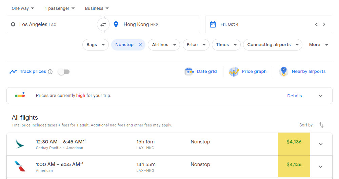Screen dimensions: 339x179
Task: Open the Date grid view
Action: coord(200,72)
